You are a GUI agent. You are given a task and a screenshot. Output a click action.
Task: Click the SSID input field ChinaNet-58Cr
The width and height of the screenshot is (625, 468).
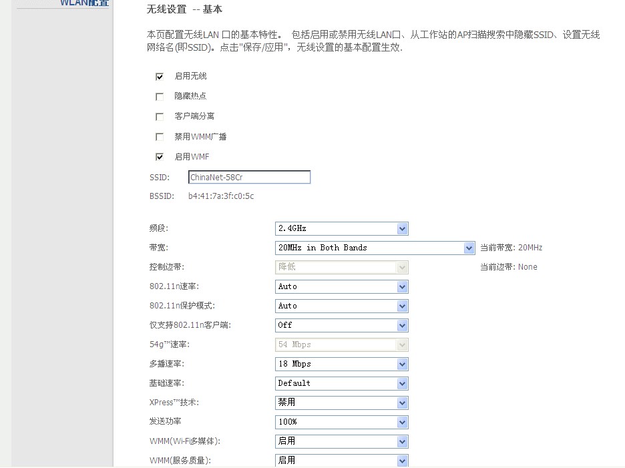pyautogui.click(x=249, y=177)
